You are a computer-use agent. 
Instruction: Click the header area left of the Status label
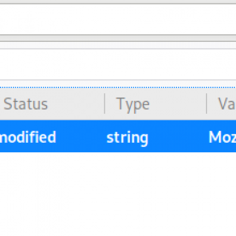pyautogui.click(x=2, y=104)
